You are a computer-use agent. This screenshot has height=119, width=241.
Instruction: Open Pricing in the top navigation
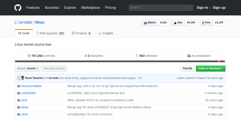(x=110, y=8)
